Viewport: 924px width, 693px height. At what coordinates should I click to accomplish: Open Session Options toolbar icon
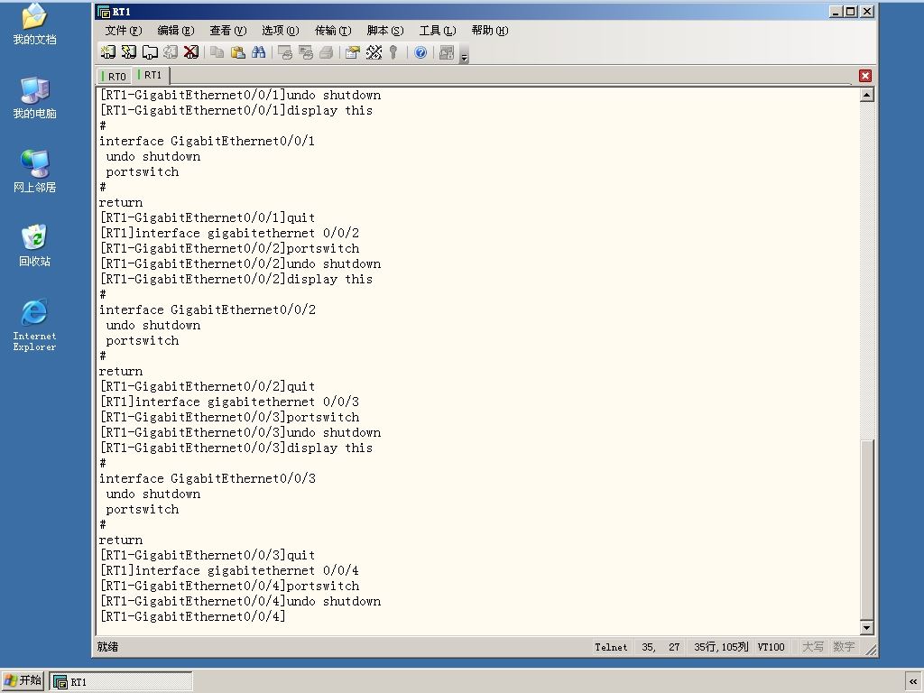pyautogui.click(x=353, y=52)
